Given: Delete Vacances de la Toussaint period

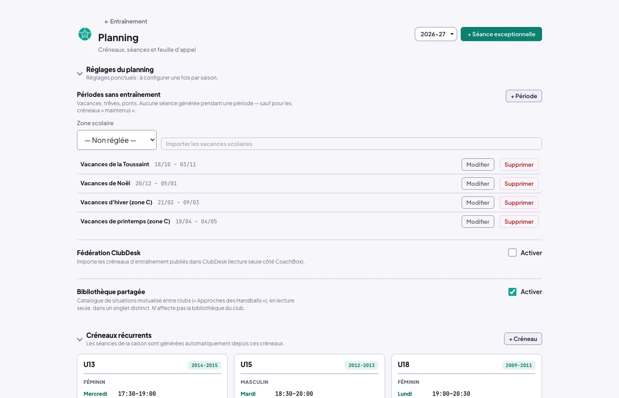Looking at the screenshot, I should click(x=519, y=165).
